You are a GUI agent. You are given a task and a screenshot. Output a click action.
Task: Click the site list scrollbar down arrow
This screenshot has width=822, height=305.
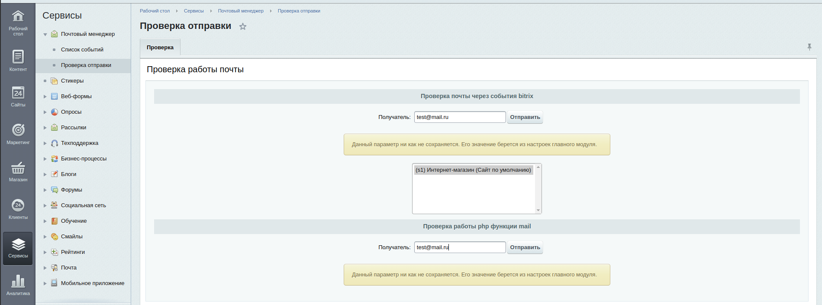tap(538, 210)
